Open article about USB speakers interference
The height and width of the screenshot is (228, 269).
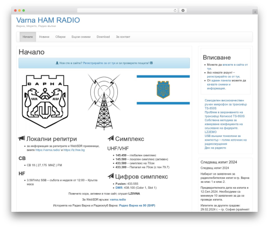tap(225, 140)
